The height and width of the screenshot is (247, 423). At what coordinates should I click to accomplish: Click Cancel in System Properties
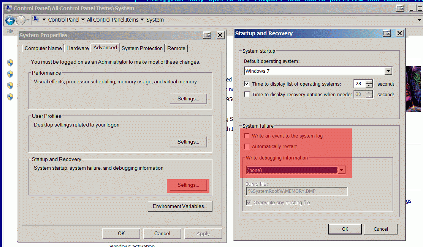(x=162, y=234)
